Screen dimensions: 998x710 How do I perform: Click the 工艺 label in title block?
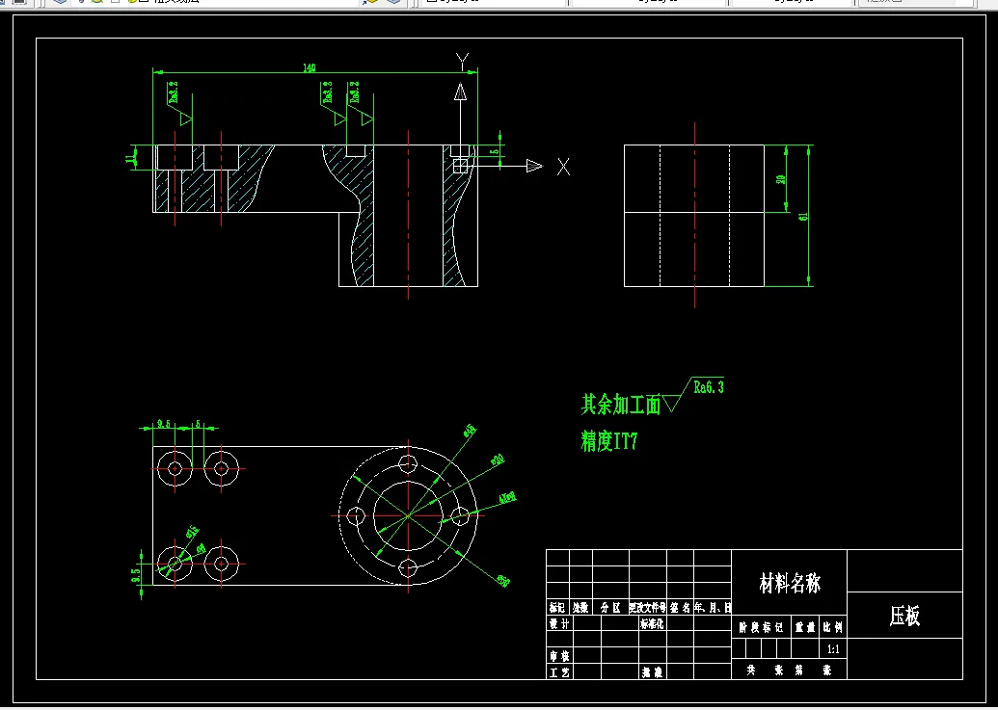(559, 671)
